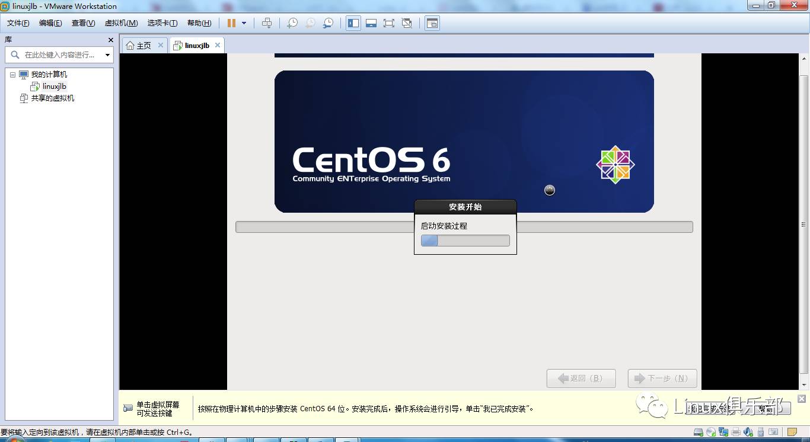Click the 单击虚拟屏幕可发送按键 hint text
810x442 pixels.
[158, 409]
